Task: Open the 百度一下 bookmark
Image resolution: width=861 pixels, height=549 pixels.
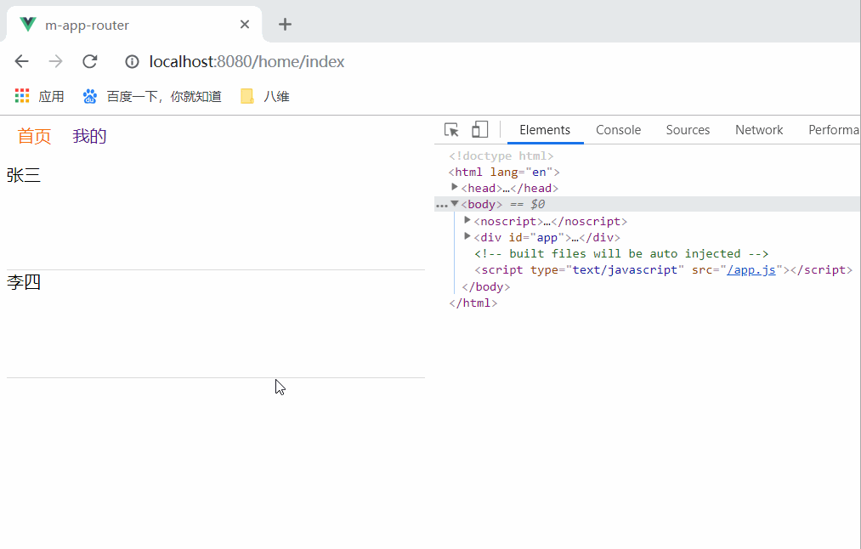Action: (x=152, y=96)
